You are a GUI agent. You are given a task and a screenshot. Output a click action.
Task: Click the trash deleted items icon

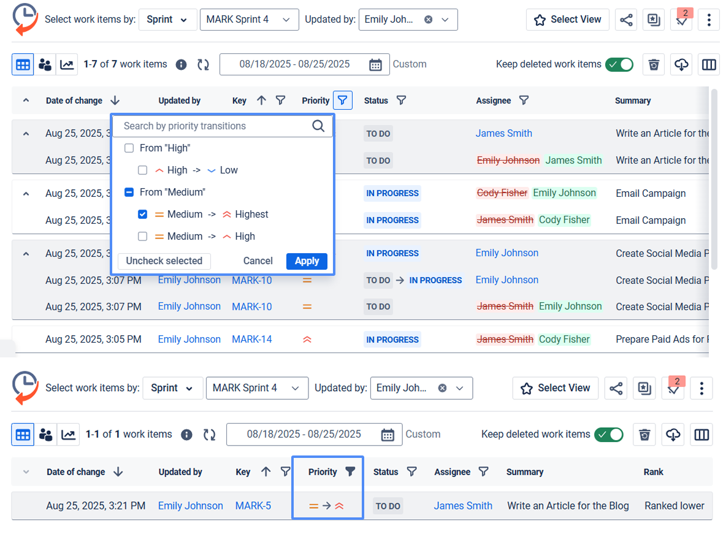click(x=653, y=64)
